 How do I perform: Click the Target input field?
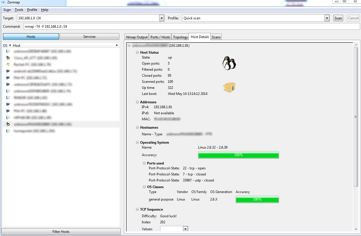[x=88, y=18]
